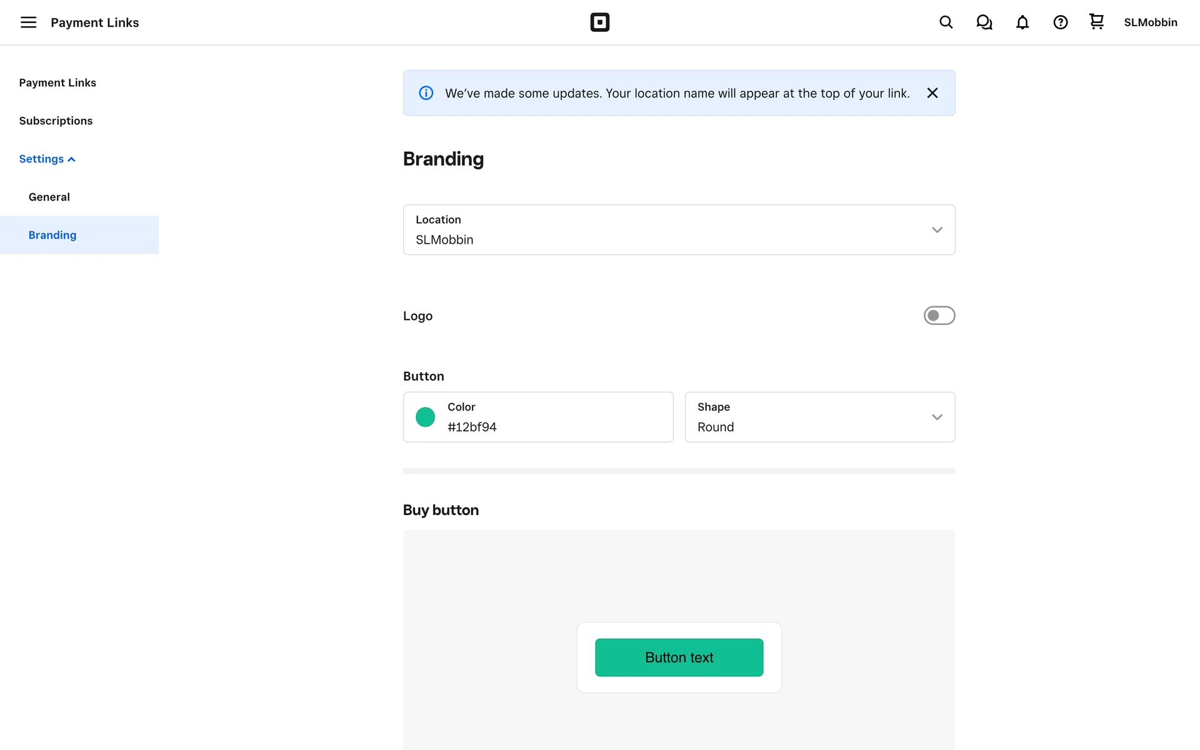Click the info icon in banner

point(426,93)
